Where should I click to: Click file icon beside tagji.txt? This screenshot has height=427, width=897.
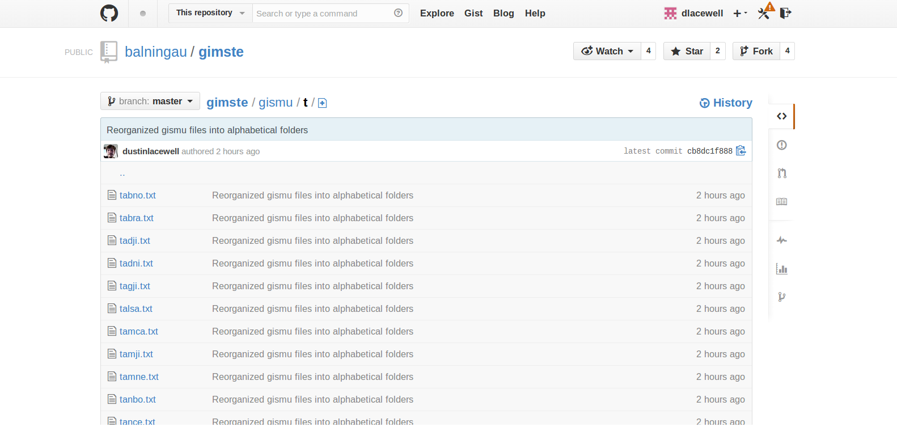112,286
